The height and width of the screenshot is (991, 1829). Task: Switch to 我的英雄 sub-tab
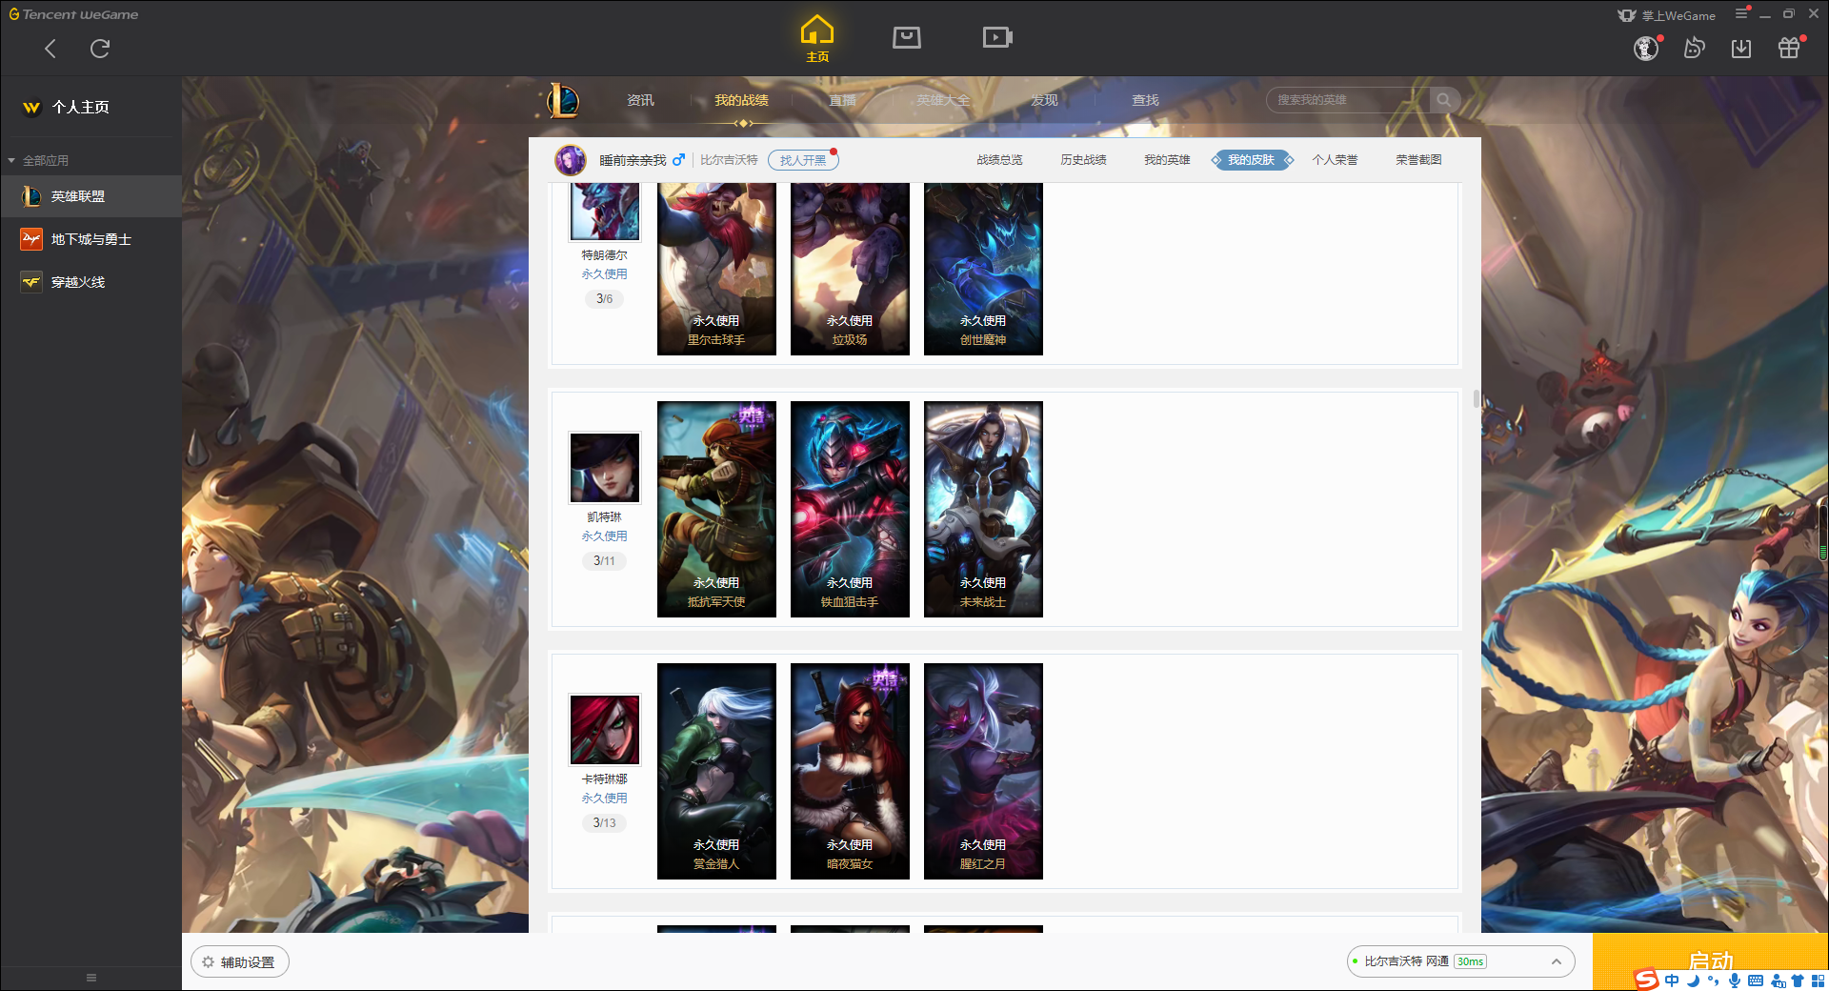pos(1167,160)
